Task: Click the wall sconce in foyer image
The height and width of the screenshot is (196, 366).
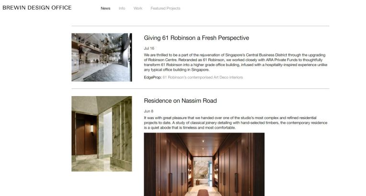Action: tap(91, 129)
